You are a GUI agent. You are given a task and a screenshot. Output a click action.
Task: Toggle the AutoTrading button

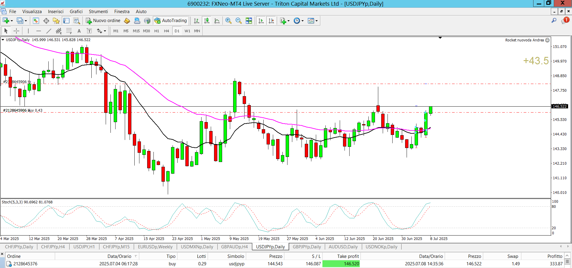(170, 21)
